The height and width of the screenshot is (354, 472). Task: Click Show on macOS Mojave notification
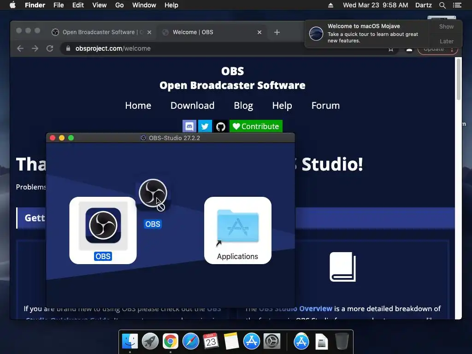tap(446, 26)
